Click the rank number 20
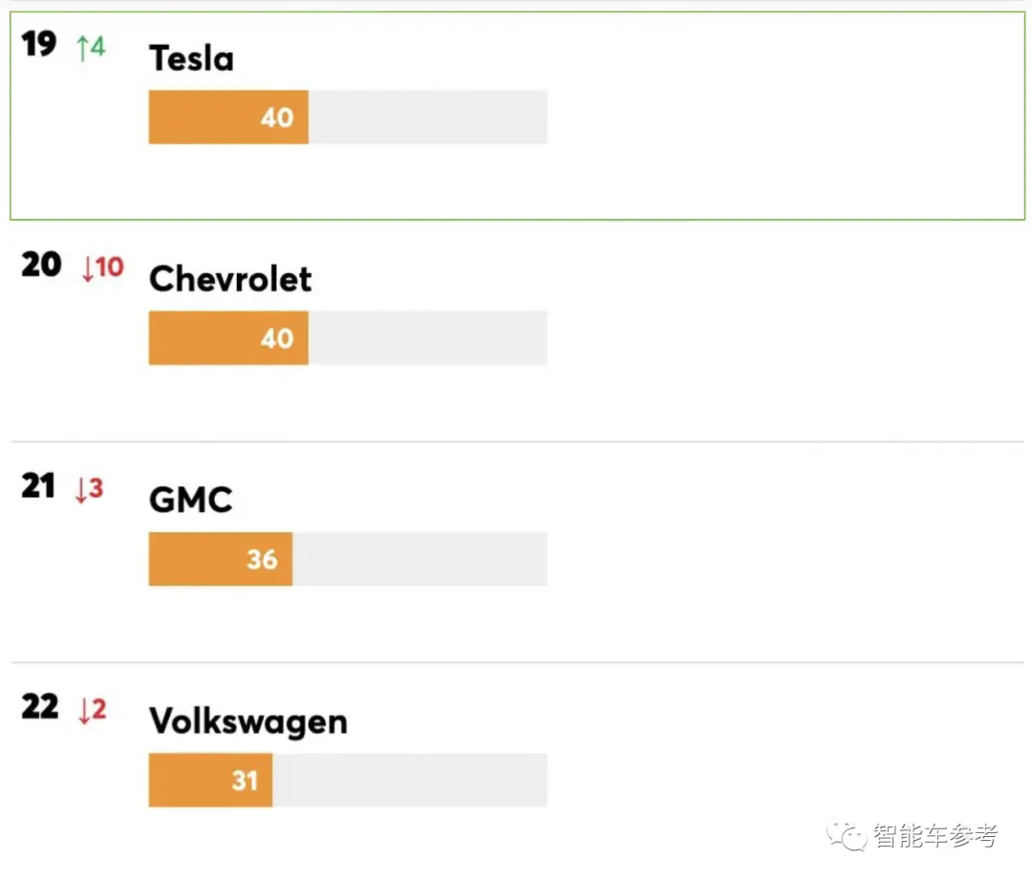 pos(41,265)
